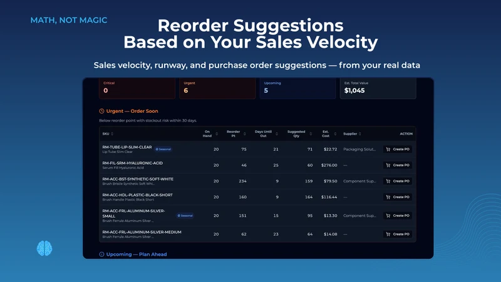Create PO for RM-TUBE-LIP-SLIM-CLEAR
This screenshot has width=501, height=282.
[x=398, y=149]
